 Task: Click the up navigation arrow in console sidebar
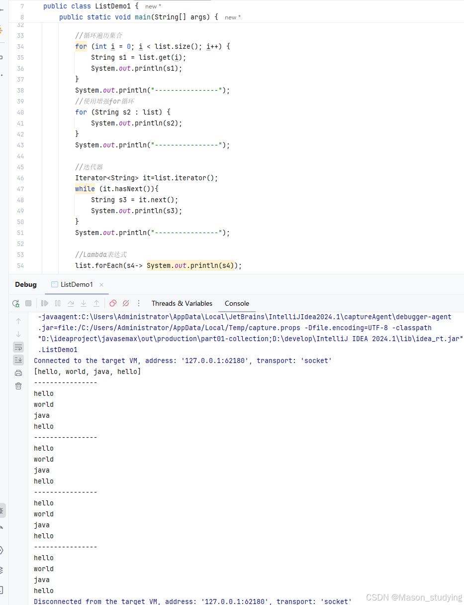[x=18, y=321]
